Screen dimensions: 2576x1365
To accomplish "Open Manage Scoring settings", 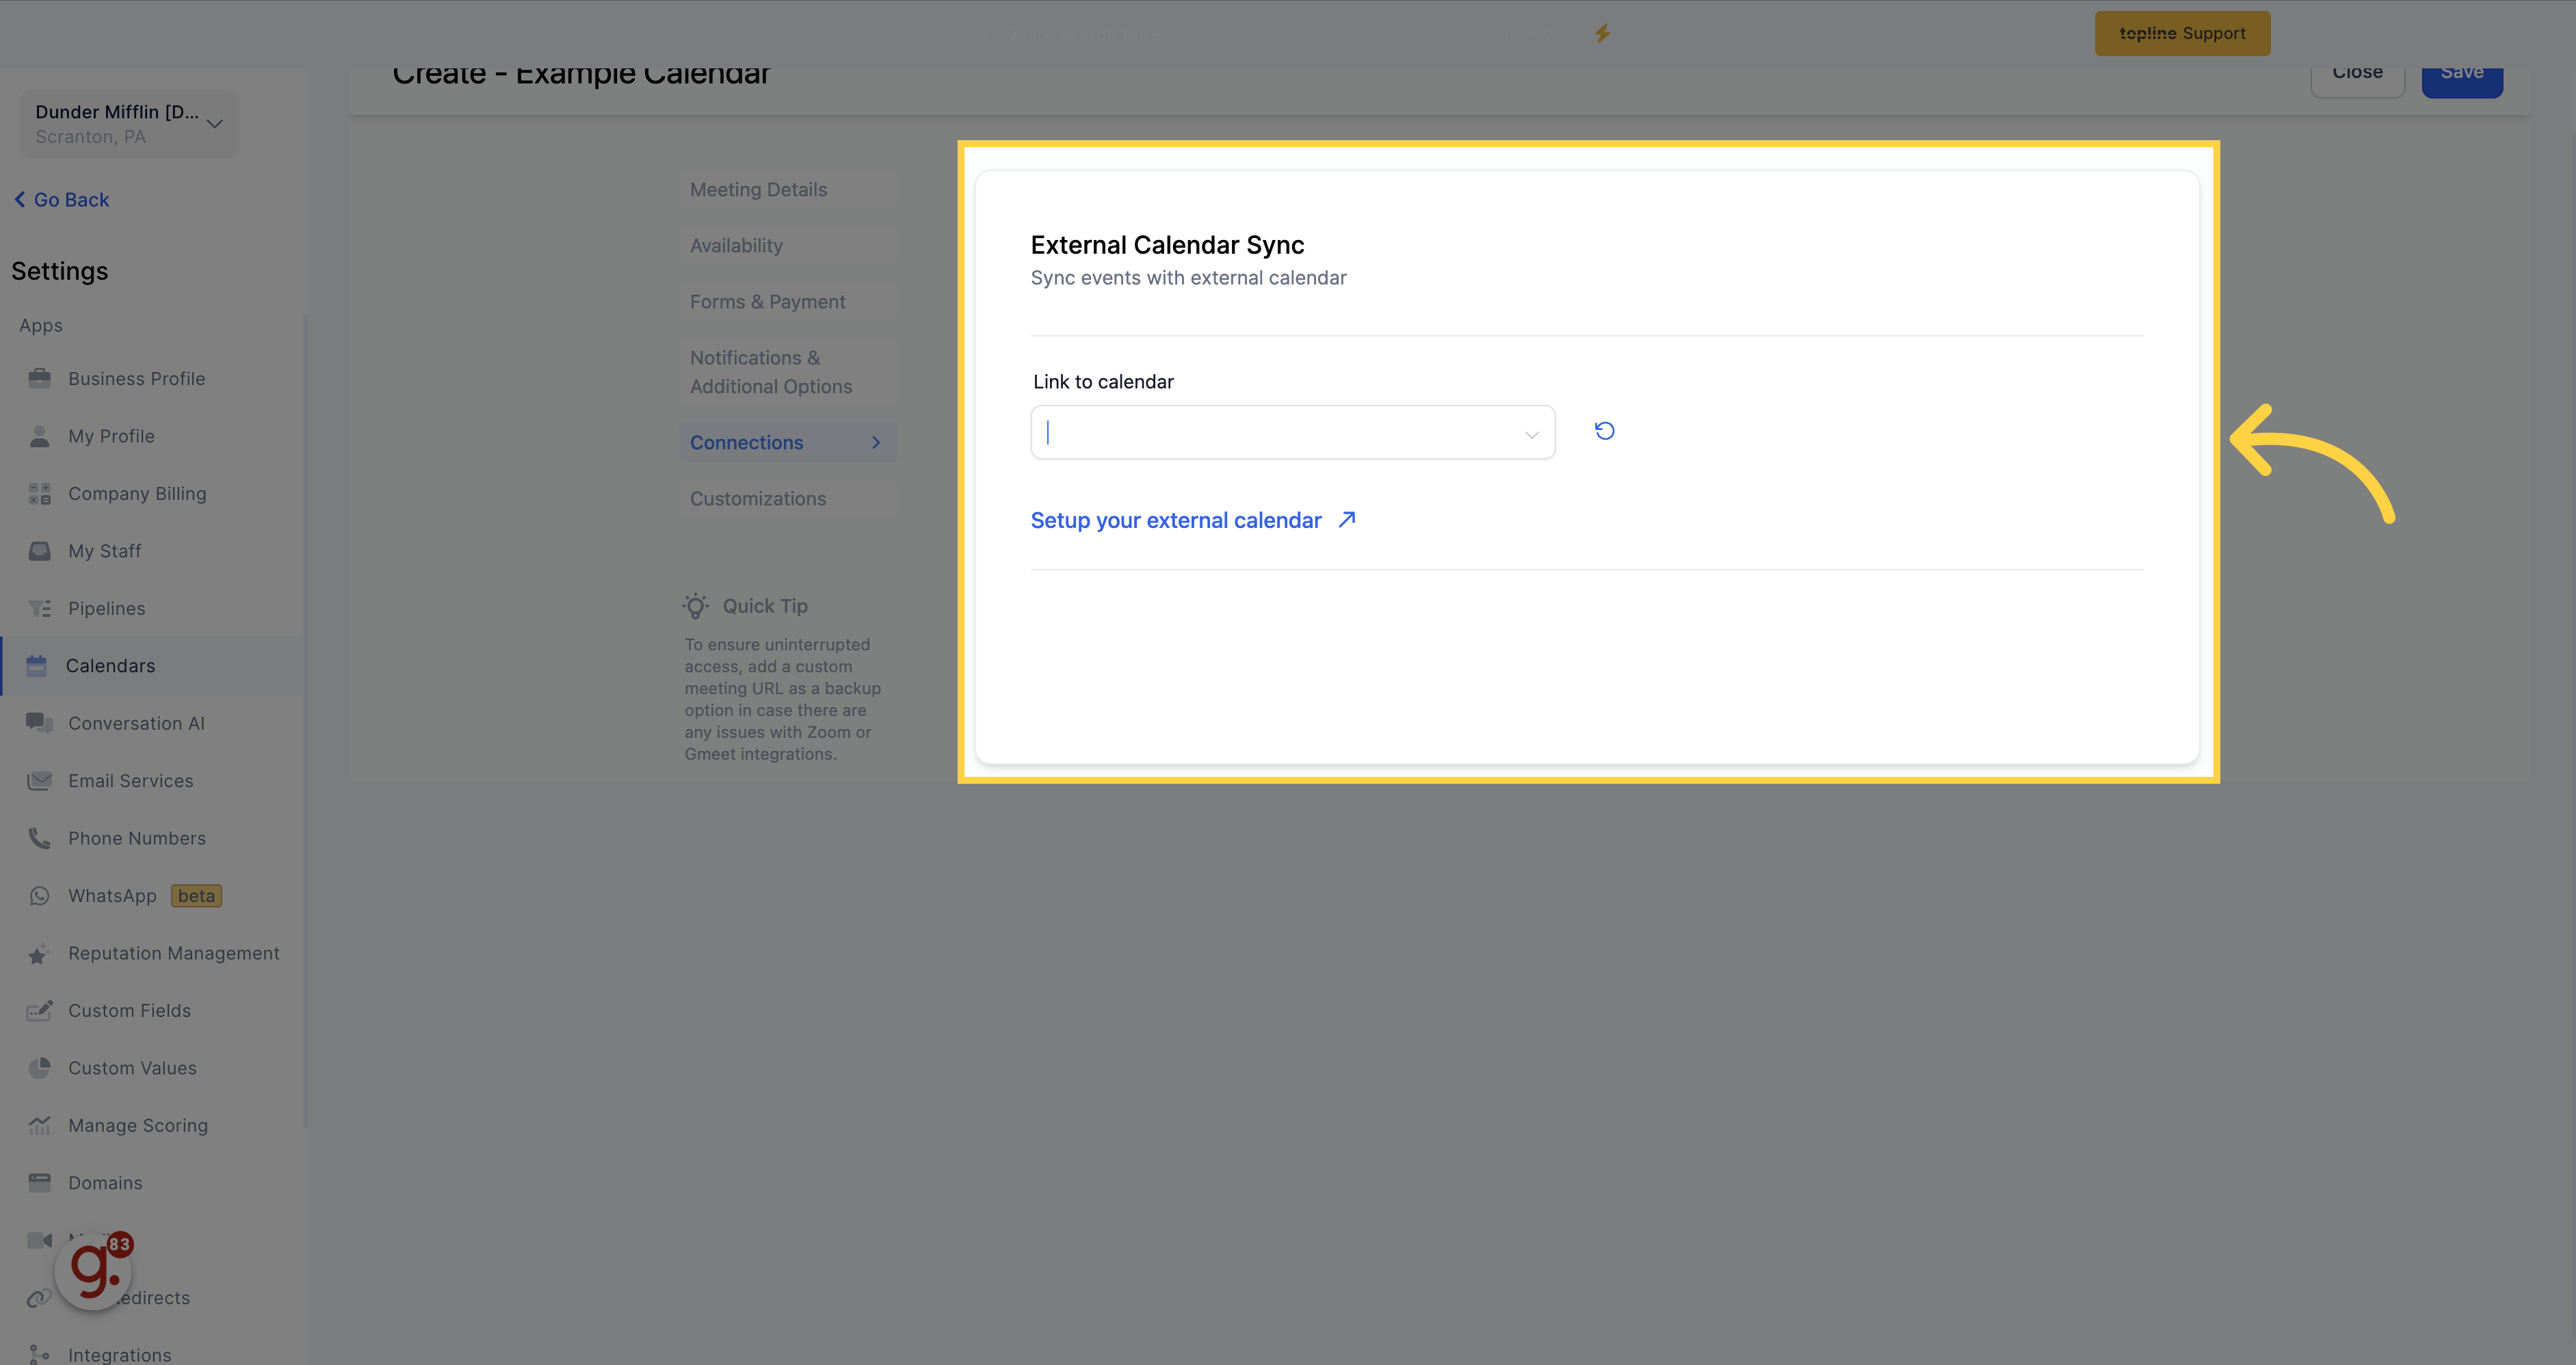I will tap(138, 1126).
